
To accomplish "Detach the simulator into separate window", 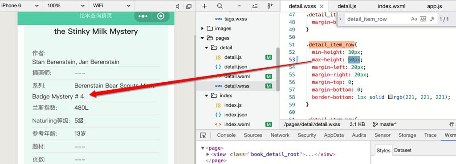I will click(x=189, y=6).
